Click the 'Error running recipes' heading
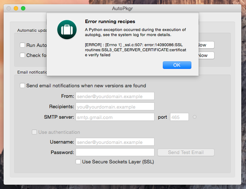The image size is (246, 189). (110, 21)
